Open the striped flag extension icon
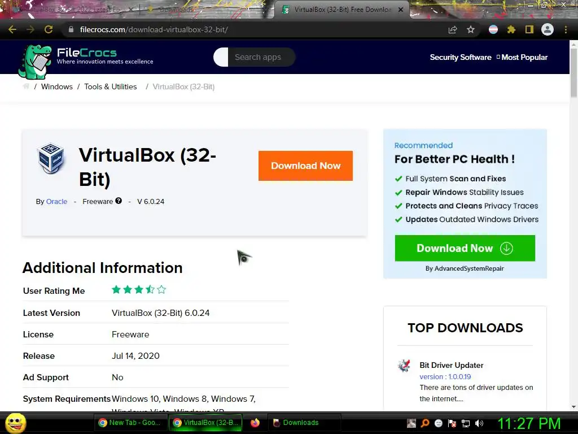 point(493,29)
